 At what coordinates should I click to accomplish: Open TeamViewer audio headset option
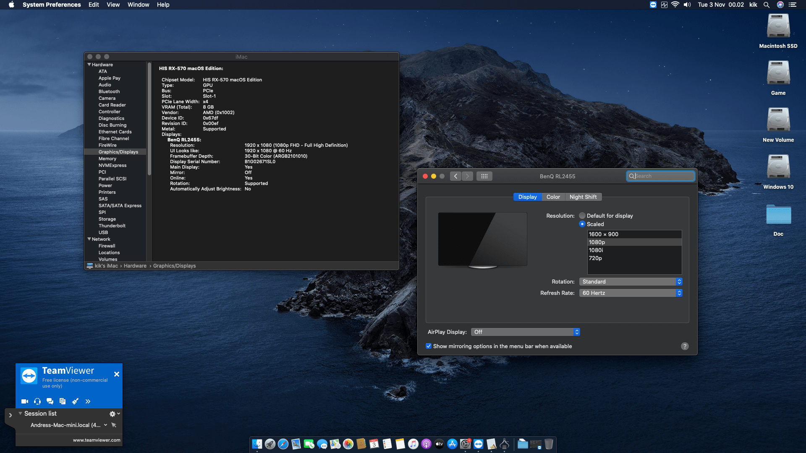coord(37,401)
